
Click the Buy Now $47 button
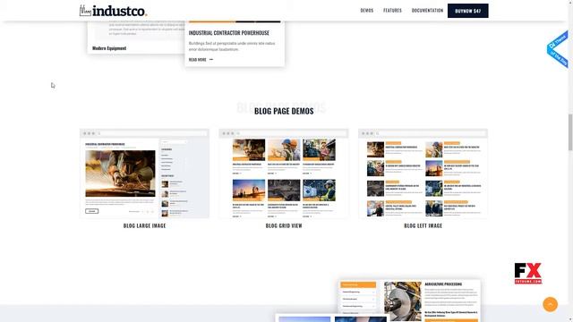point(467,11)
